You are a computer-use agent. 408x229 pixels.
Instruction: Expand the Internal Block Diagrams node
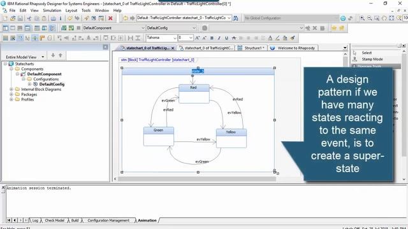pos(11,89)
